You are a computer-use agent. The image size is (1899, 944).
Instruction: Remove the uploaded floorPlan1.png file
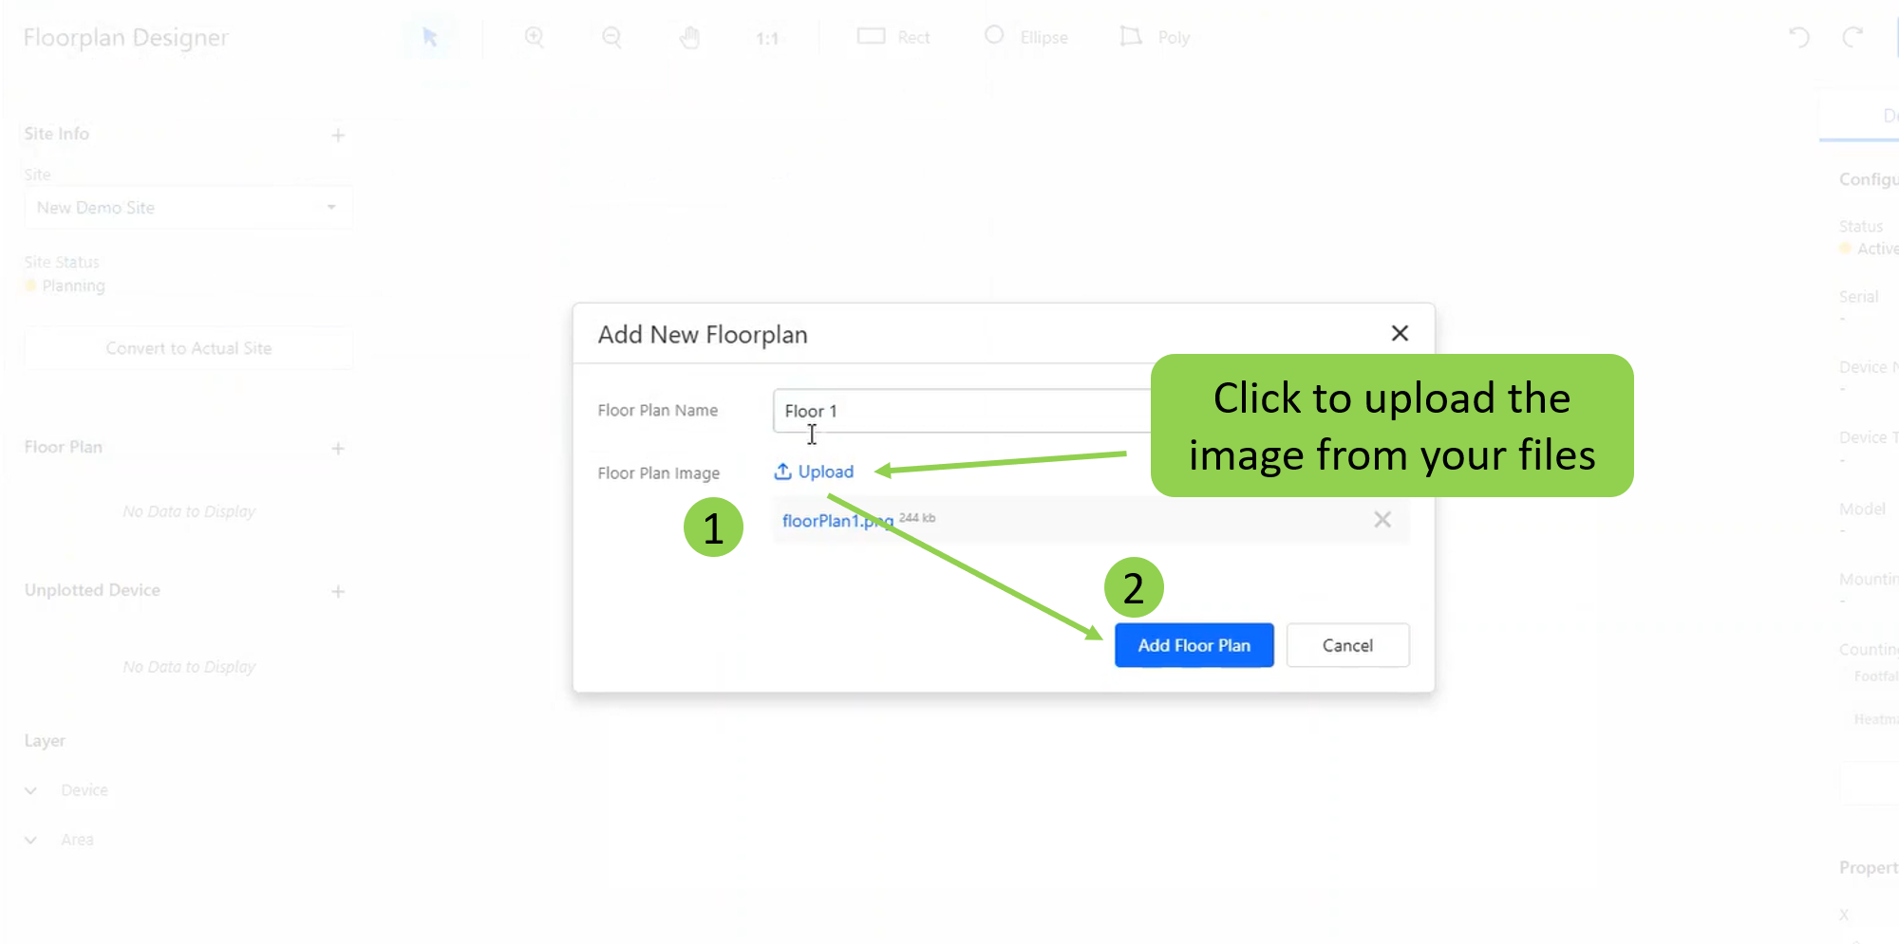tap(1382, 519)
